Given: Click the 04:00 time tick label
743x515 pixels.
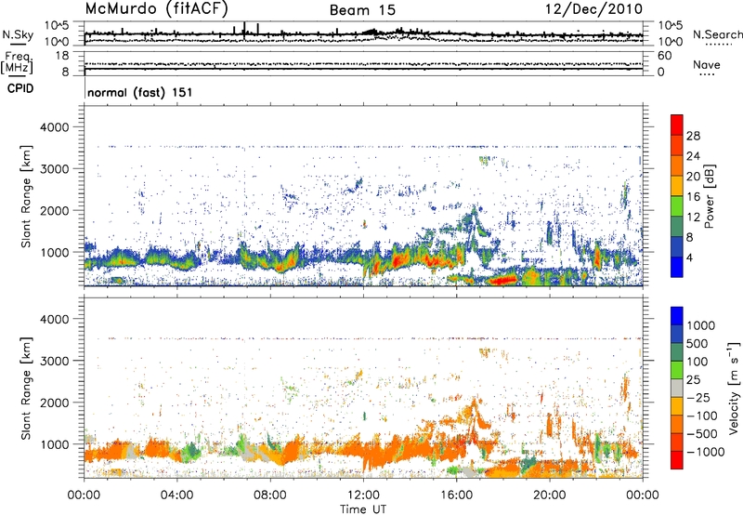Looking at the screenshot, I should tap(176, 495).
